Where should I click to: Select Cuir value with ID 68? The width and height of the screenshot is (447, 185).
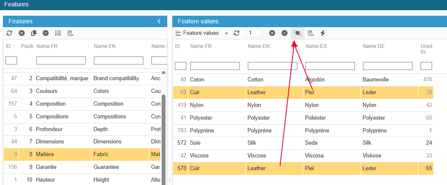click(x=303, y=92)
